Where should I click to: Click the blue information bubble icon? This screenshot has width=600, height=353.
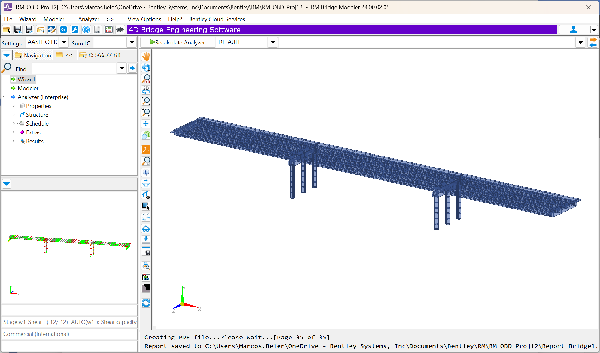pos(146,172)
